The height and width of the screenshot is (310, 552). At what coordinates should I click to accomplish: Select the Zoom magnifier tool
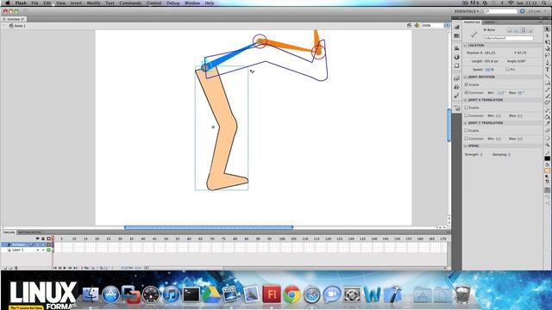[x=547, y=145]
